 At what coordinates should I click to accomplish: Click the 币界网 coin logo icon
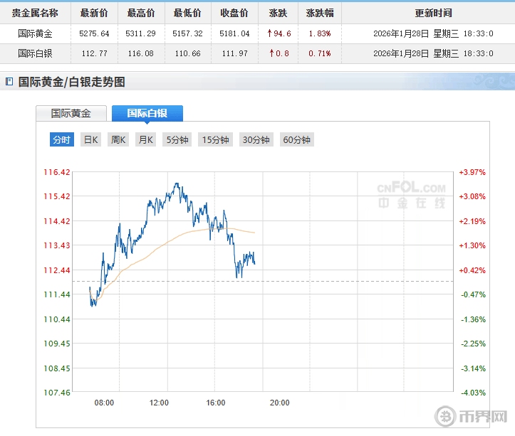pos(447,416)
